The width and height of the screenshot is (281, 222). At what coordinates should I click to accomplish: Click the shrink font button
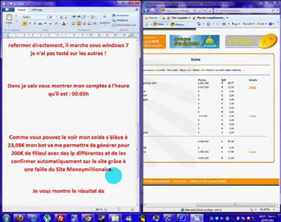66,17
